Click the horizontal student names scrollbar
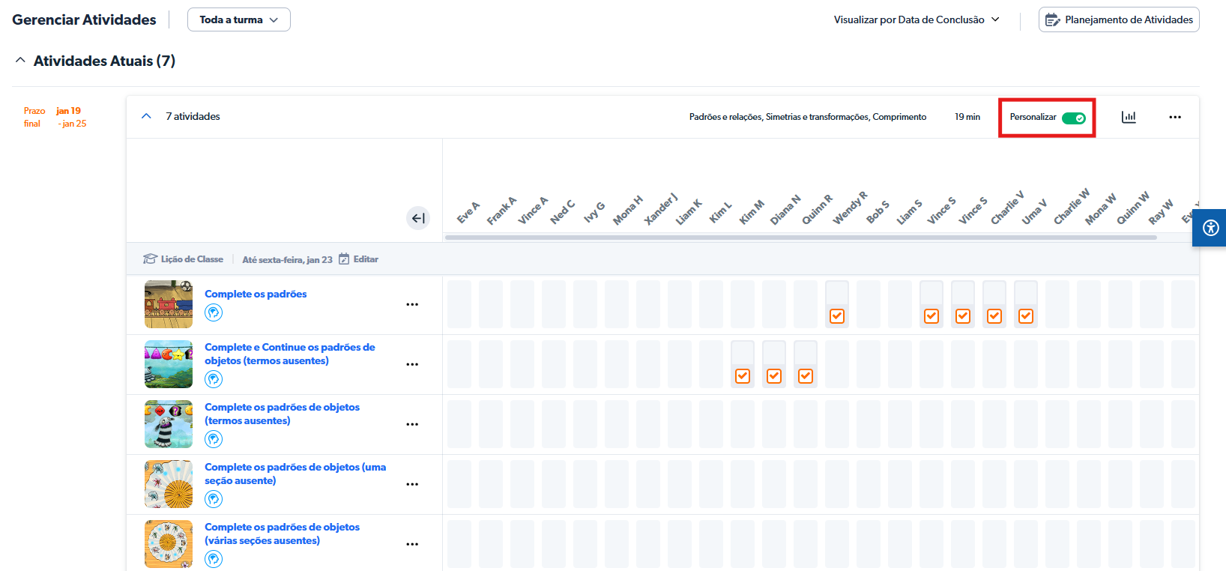The image size is (1226, 571). pos(800,238)
